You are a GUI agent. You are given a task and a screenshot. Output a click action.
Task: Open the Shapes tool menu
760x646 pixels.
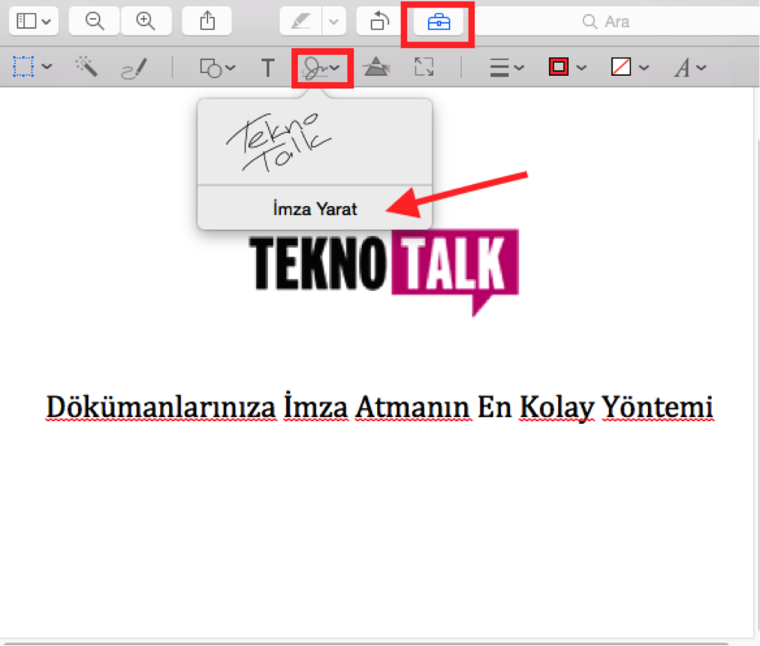218,68
